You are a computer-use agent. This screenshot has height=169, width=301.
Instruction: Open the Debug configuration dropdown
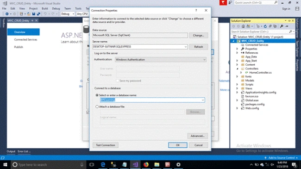(68, 14)
